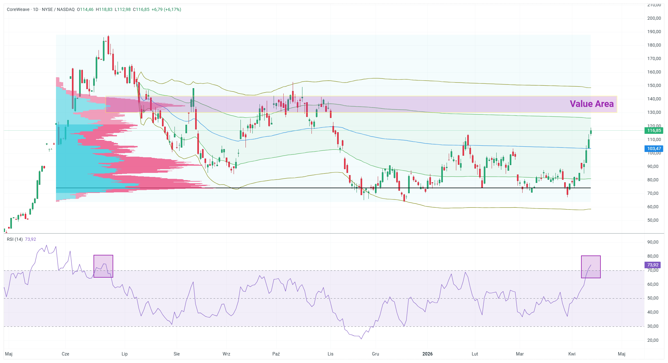This screenshot has height=363, width=668.
Task: Click the green 116,85 current price label
Action: [x=654, y=131]
